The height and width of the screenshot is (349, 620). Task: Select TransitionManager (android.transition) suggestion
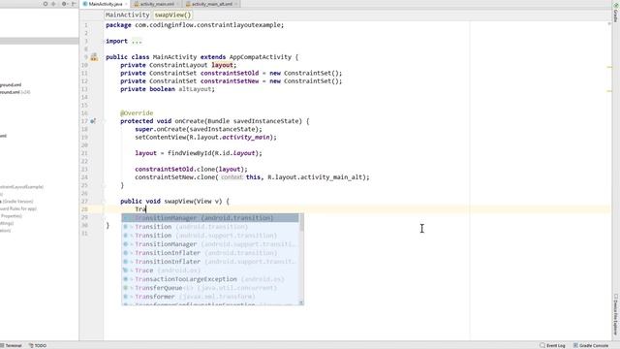[x=210, y=218]
